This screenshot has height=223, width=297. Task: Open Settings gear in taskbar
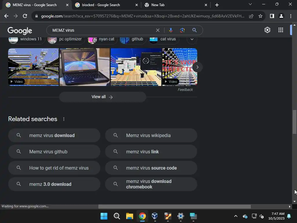(x=180, y=216)
